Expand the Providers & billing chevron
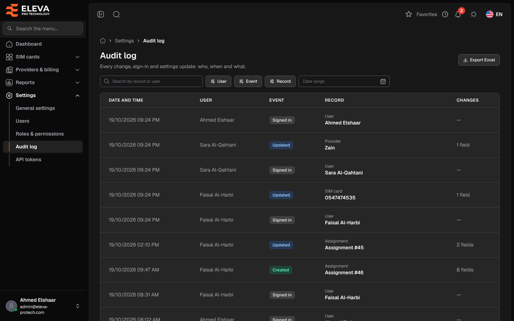Screen dimensions: 514x321 (77, 70)
